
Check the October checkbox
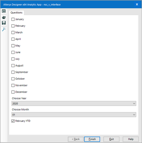tap(13, 79)
